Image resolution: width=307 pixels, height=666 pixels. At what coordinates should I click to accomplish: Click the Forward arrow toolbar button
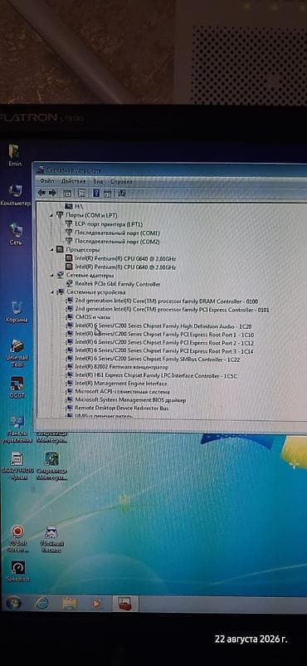click(x=52, y=193)
